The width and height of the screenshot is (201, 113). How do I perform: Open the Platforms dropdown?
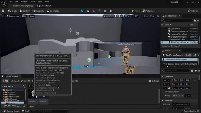(x=148, y=11)
